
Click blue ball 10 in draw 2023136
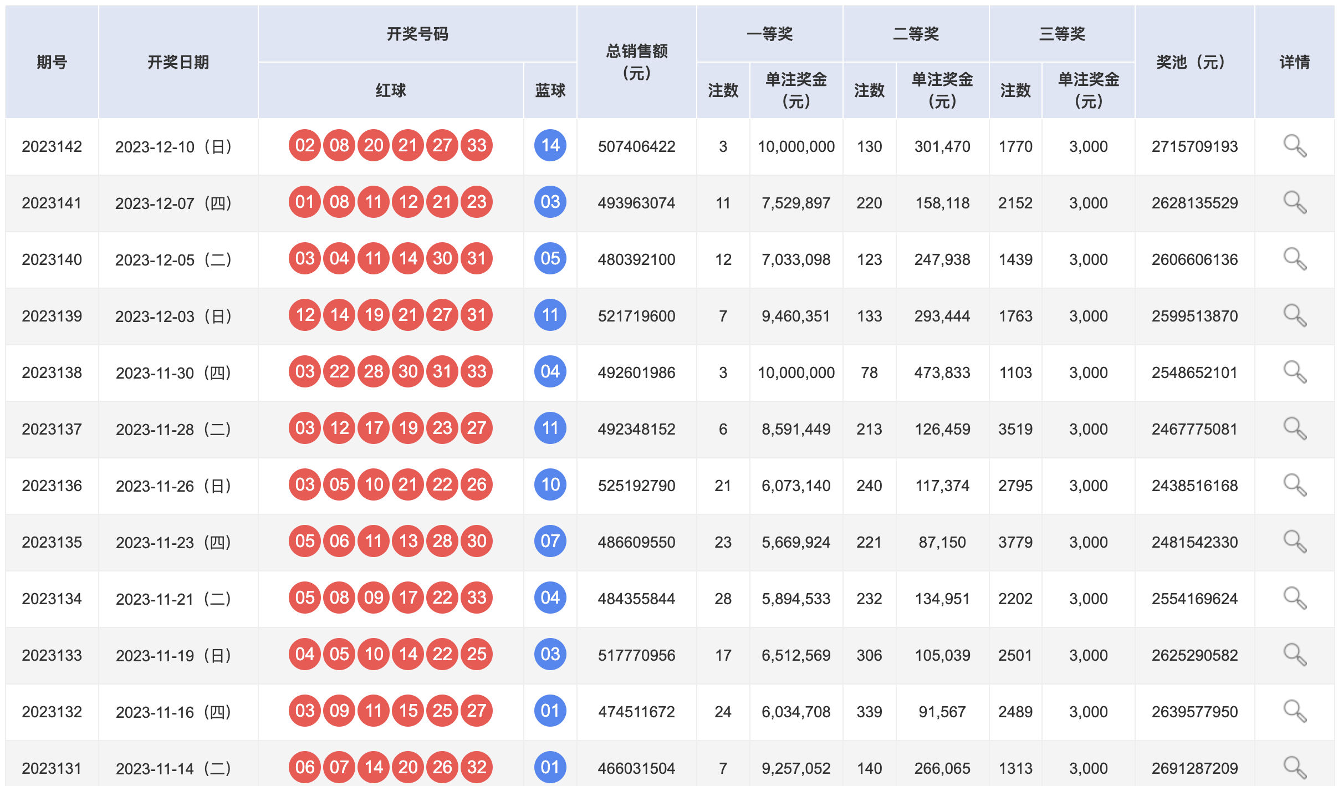(x=550, y=484)
